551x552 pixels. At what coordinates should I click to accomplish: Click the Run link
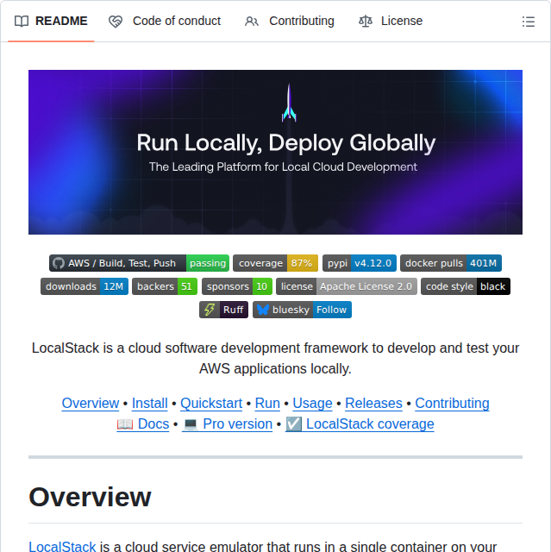(x=267, y=403)
